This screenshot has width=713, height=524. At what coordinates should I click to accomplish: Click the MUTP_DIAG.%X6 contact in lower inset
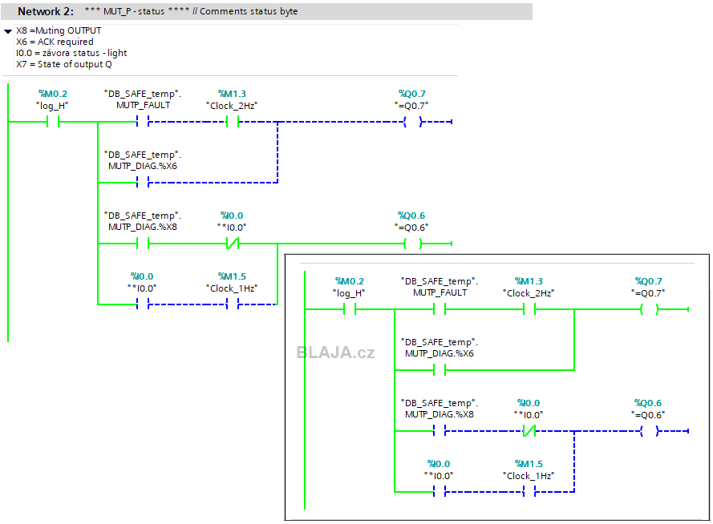click(440, 370)
